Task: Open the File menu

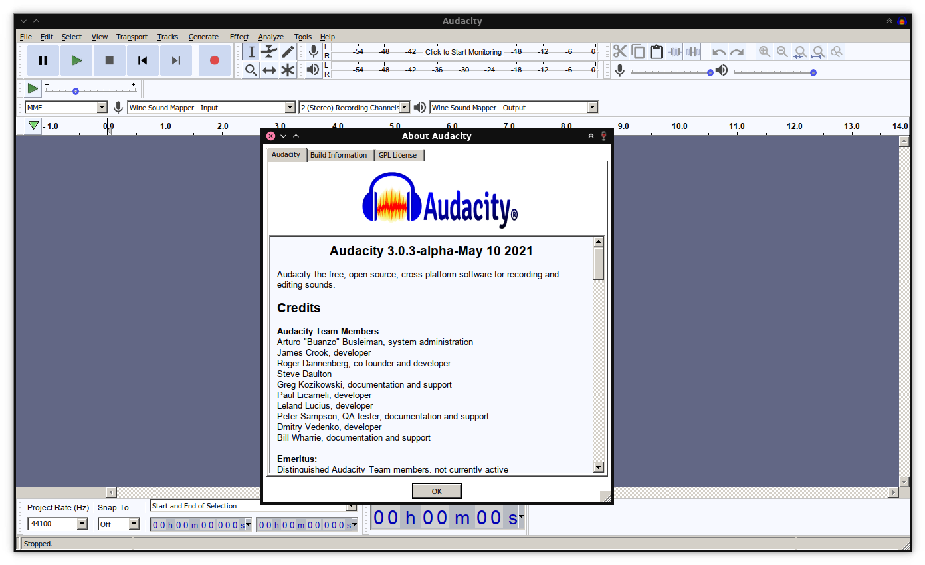Action: tap(26, 37)
